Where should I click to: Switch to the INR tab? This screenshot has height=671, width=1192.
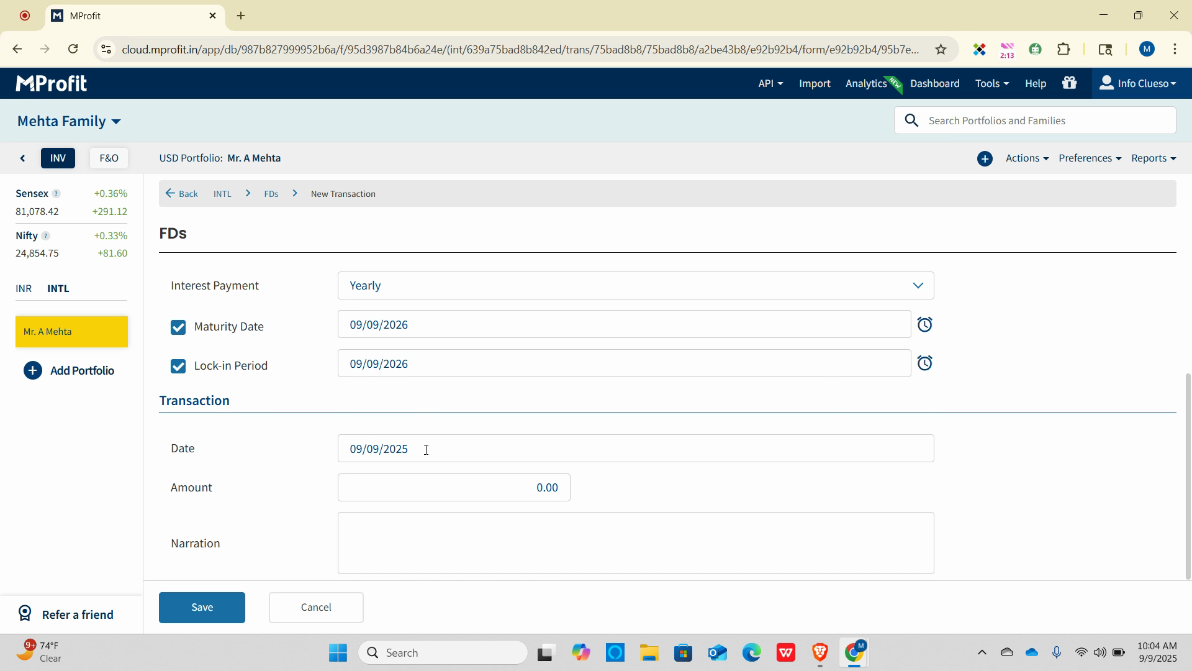point(24,288)
